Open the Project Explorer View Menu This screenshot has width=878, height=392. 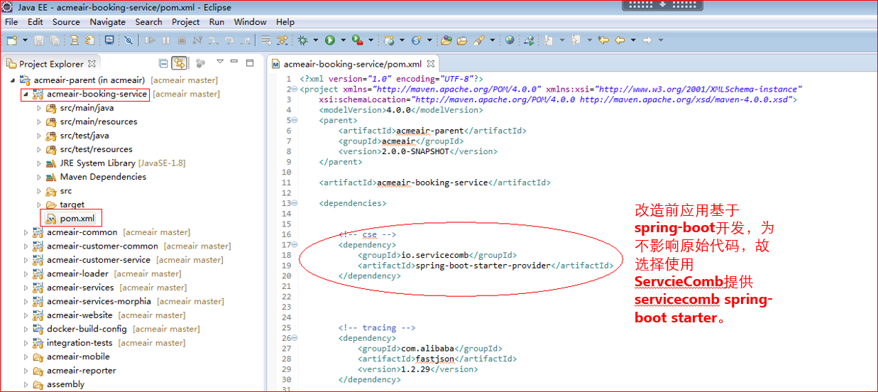[x=220, y=62]
